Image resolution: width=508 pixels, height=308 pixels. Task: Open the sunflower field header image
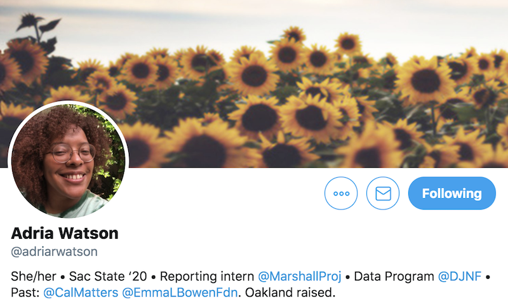[x=254, y=84]
